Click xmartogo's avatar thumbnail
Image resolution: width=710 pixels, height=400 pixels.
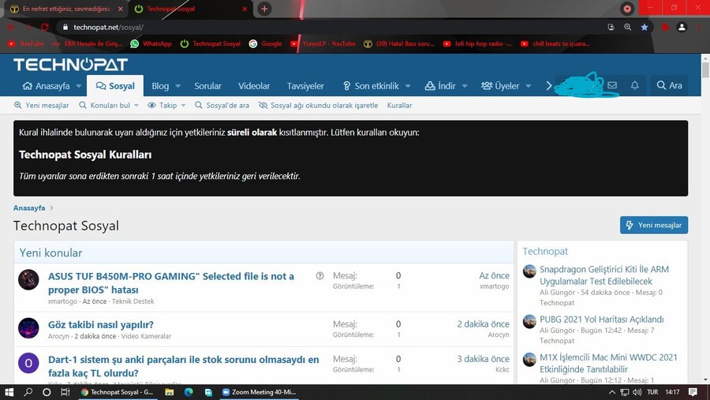click(x=28, y=279)
